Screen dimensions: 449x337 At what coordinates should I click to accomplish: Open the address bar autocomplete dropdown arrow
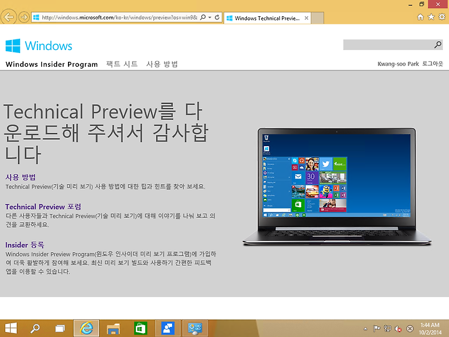click(x=210, y=17)
